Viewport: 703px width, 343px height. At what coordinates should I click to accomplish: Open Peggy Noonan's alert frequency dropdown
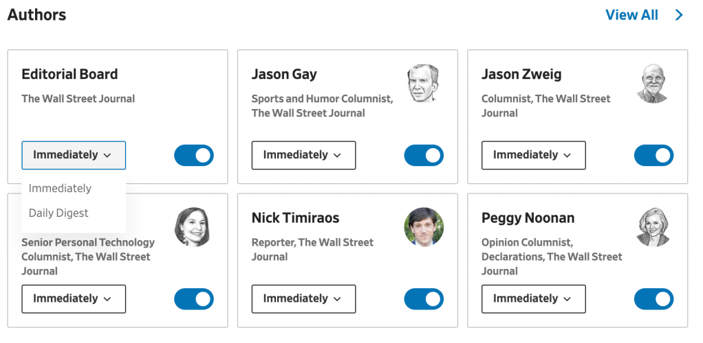click(533, 298)
